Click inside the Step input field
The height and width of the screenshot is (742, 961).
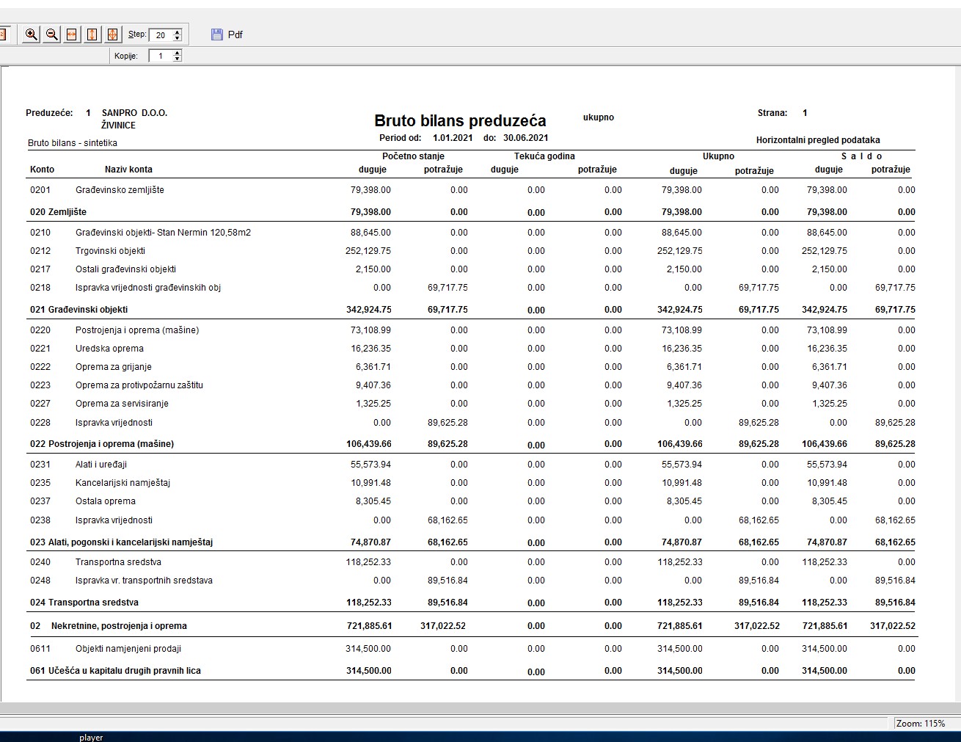[161, 34]
